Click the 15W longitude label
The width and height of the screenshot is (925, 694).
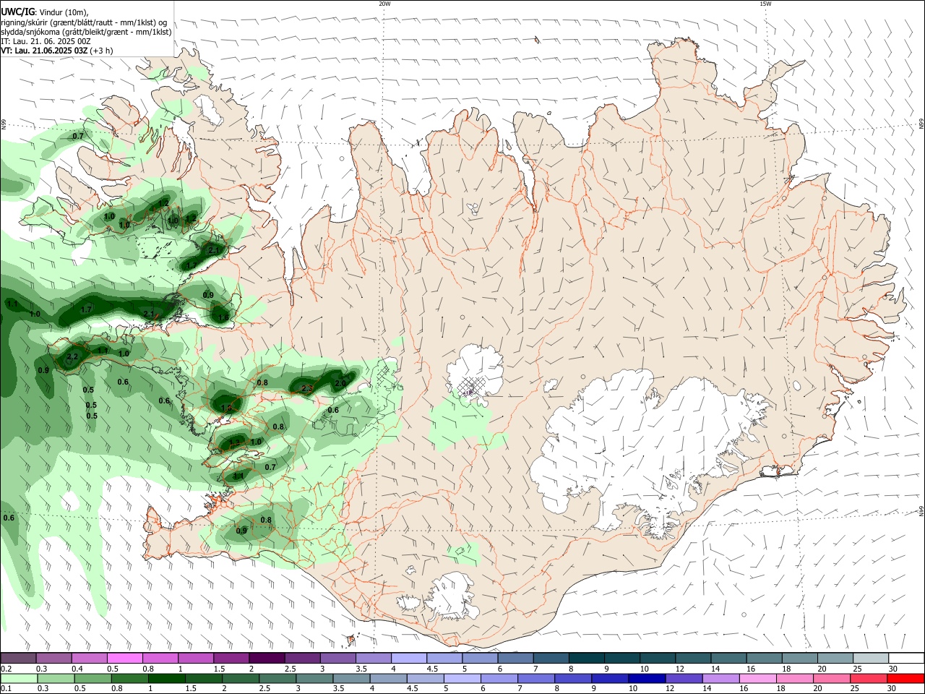coord(765,4)
